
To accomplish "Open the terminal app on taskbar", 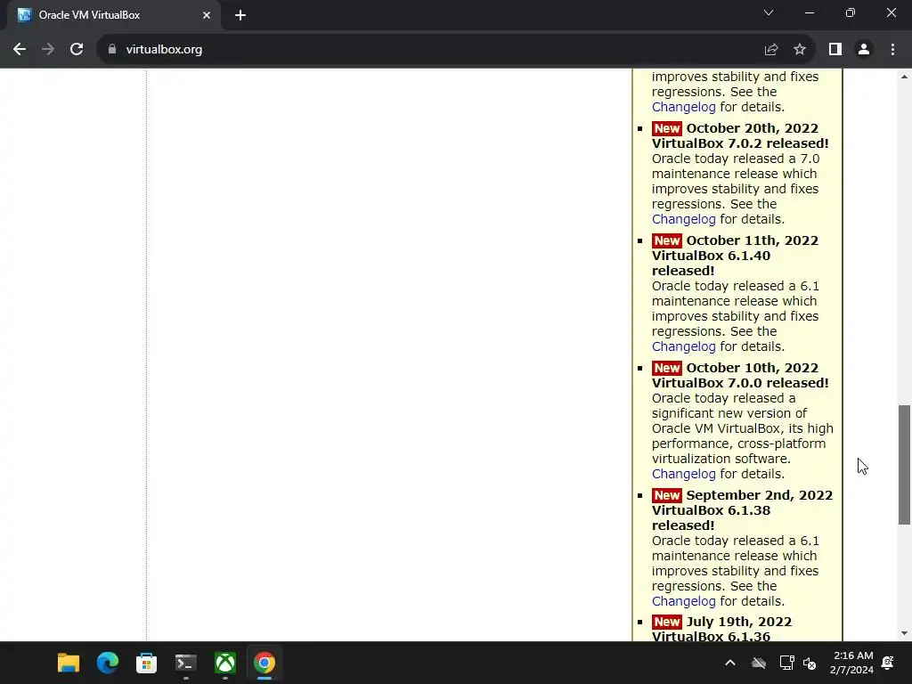I will [186, 663].
